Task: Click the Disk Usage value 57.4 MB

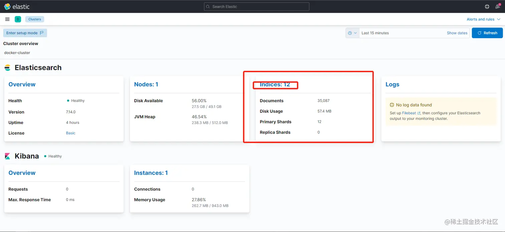Action: 325,111
